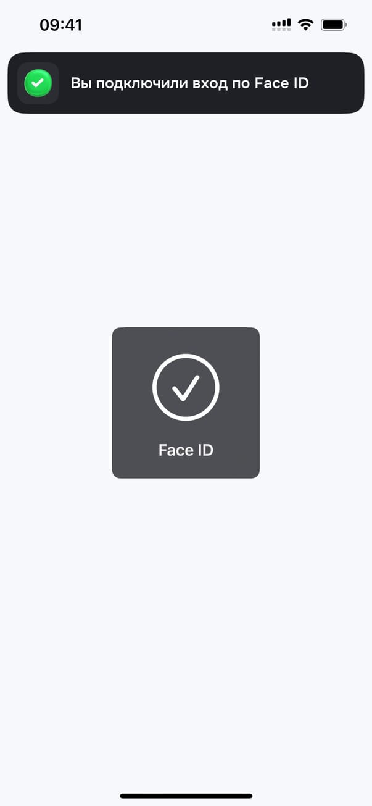Tap the gray Face ID confirmation panel

click(186, 403)
